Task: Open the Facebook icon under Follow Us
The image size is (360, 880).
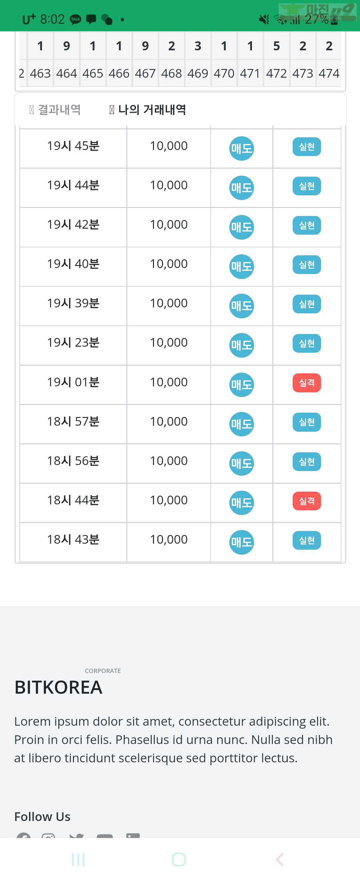Action: (24, 835)
